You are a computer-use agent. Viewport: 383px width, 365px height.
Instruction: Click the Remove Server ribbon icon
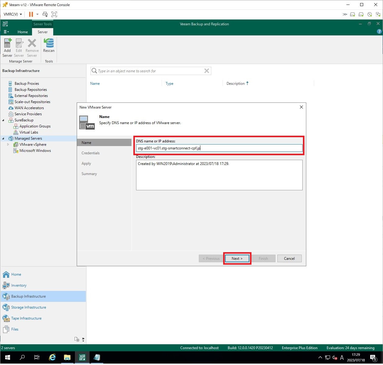tap(32, 48)
